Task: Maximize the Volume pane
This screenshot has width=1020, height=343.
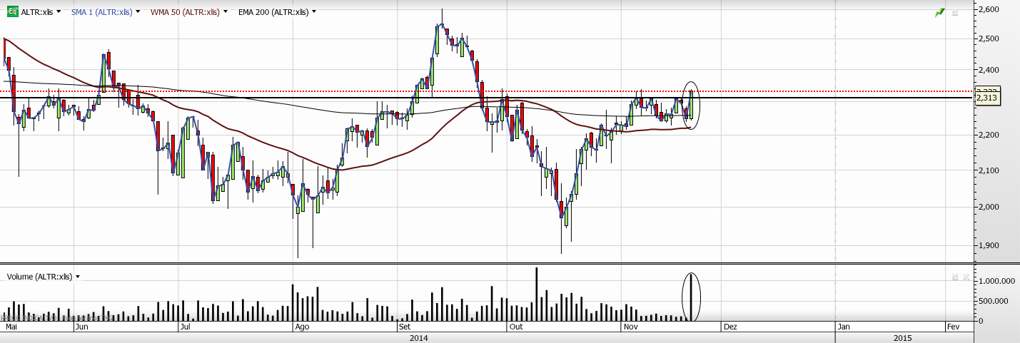Action: (x=955, y=277)
